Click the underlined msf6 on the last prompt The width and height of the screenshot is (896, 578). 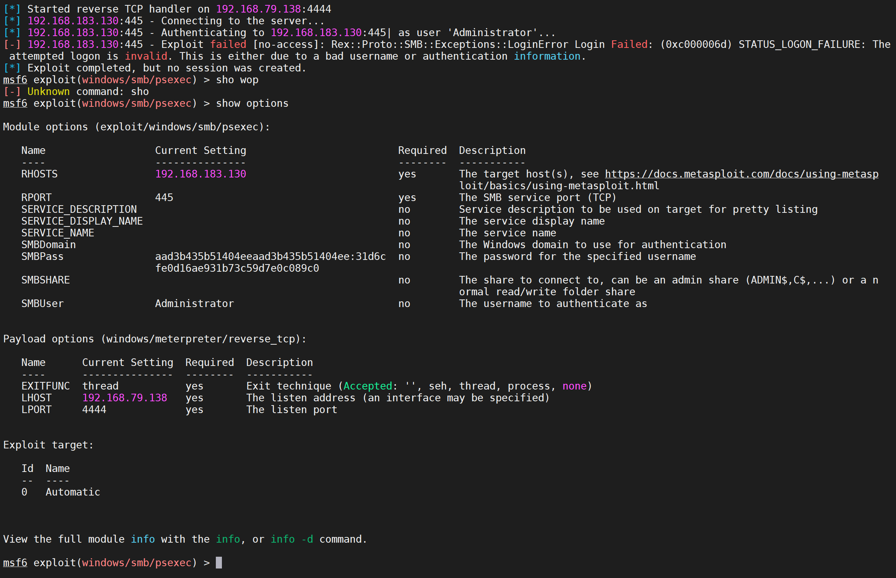pos(15,562)
